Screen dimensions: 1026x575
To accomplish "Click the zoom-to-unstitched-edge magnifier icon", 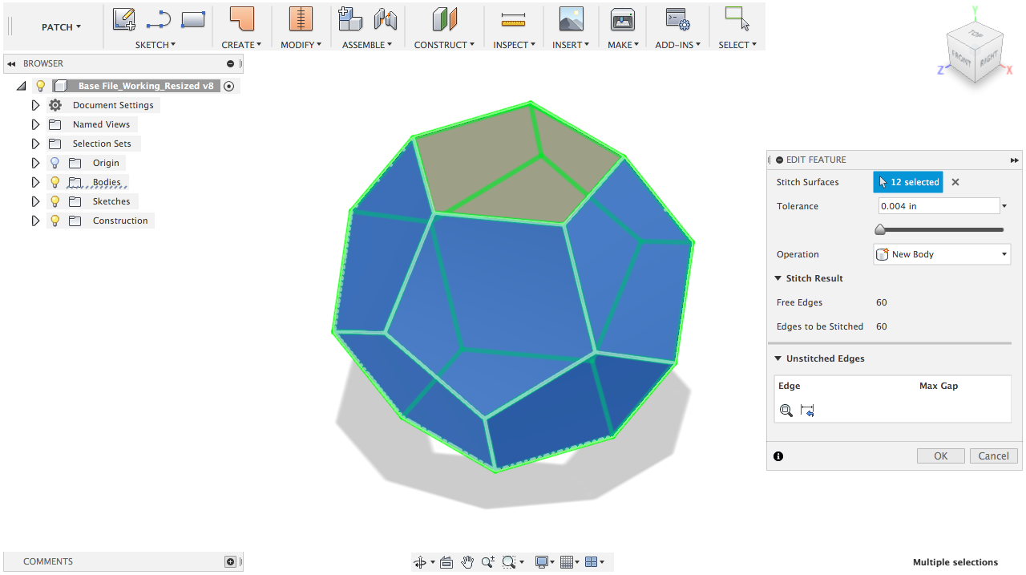I will tap(786, 411).
